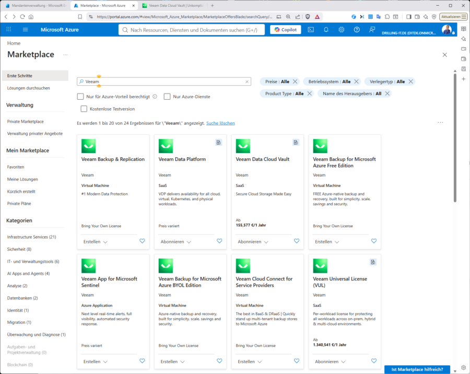The width and height of the screenshot is (470, 374).
Task: Filter by Infrastructure Services (21) category
Action: [x=31, y=237]
